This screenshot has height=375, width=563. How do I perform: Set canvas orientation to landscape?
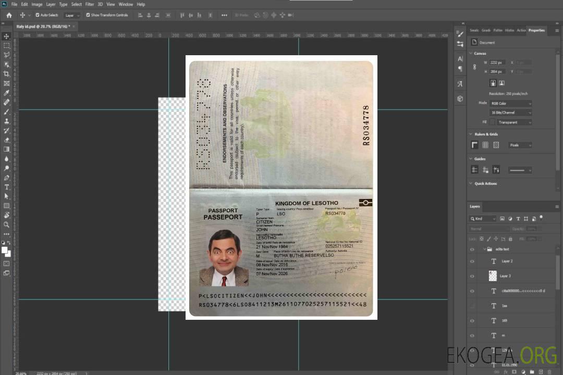[501, 83]
